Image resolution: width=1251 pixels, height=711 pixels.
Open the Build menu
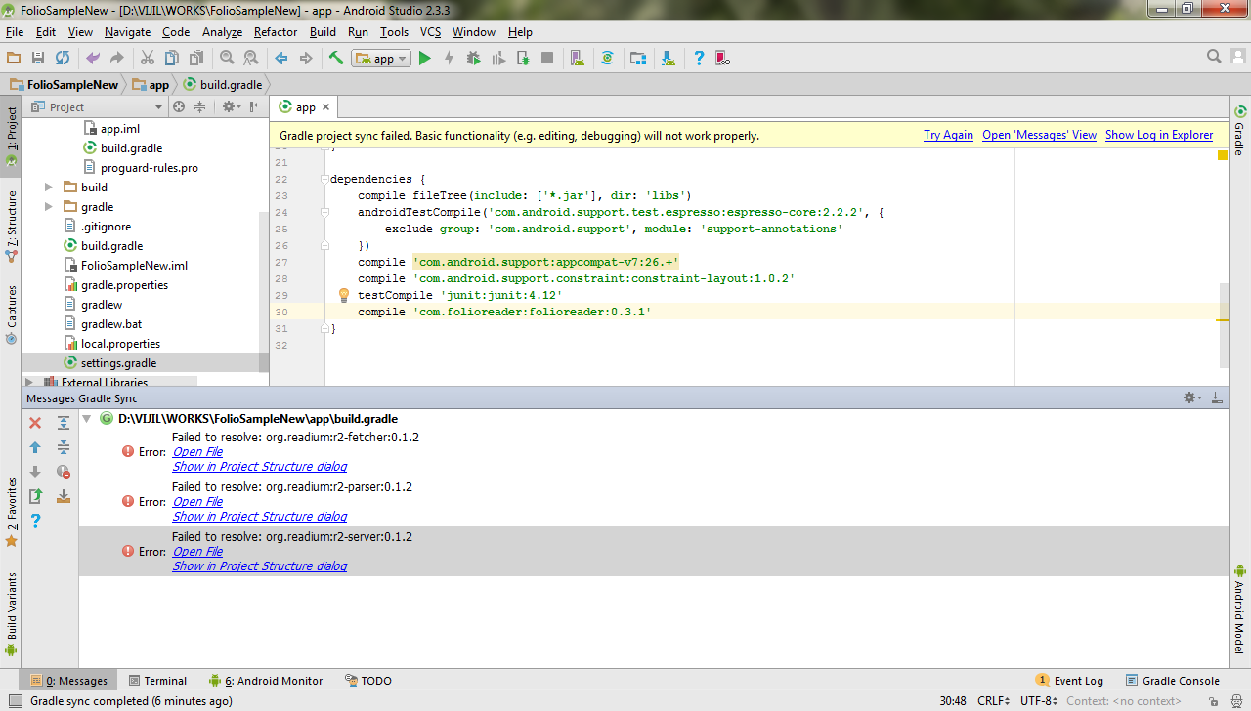tap(323, 31)
